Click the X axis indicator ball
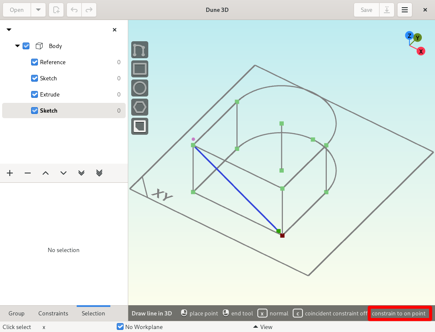The width and height of the screenshot is (435, 332). click(x=421, y=51)
